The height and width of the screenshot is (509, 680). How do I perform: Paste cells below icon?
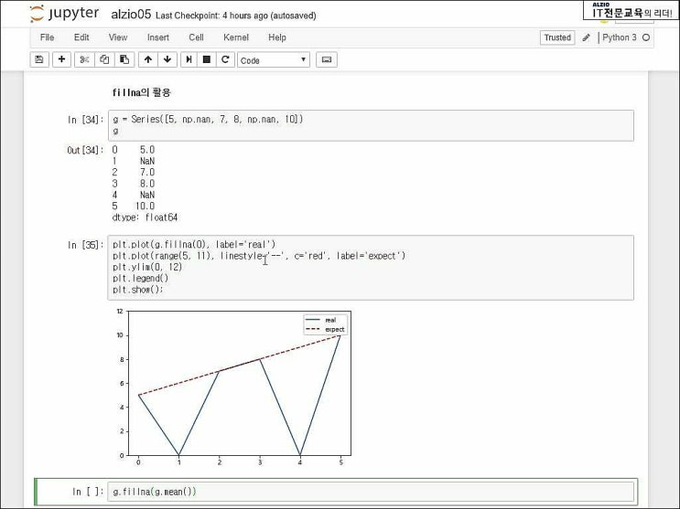[x=124, y=59]
